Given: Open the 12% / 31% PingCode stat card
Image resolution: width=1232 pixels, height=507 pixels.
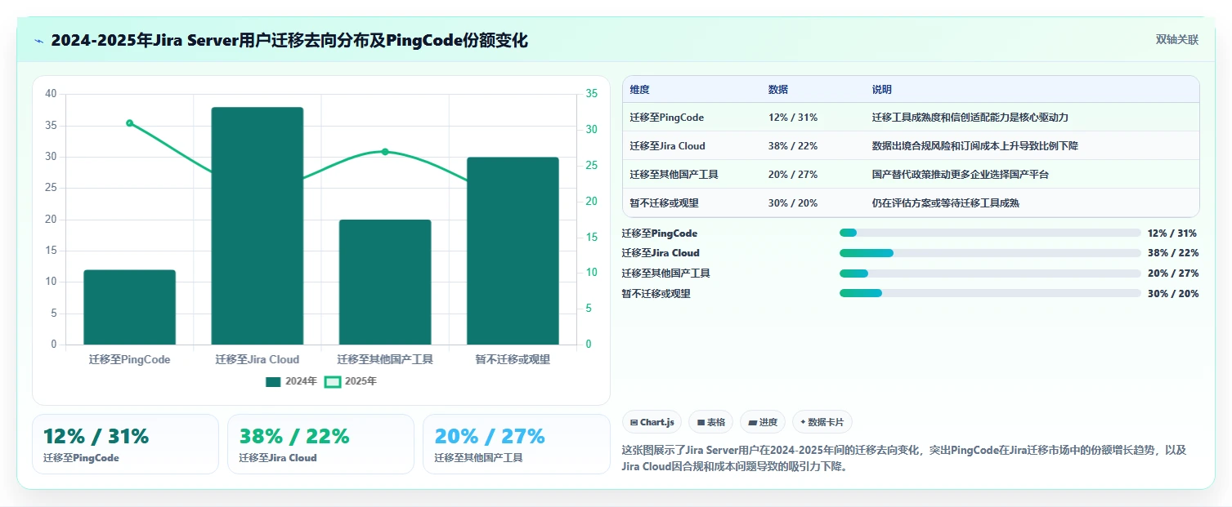Looking at the screenshot, I should click(125, 444).
